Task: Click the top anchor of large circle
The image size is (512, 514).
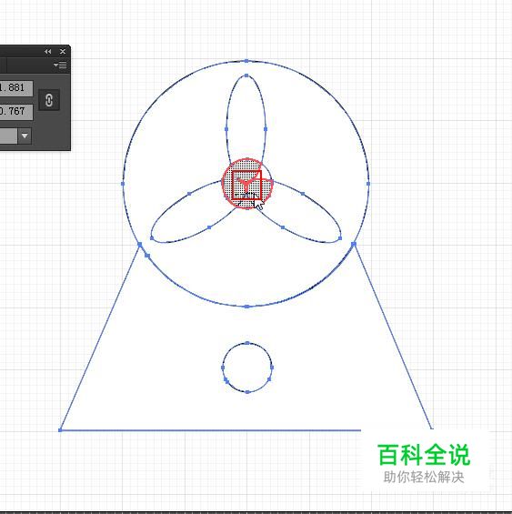Action: pyautogui.click(x=246, y=61)
